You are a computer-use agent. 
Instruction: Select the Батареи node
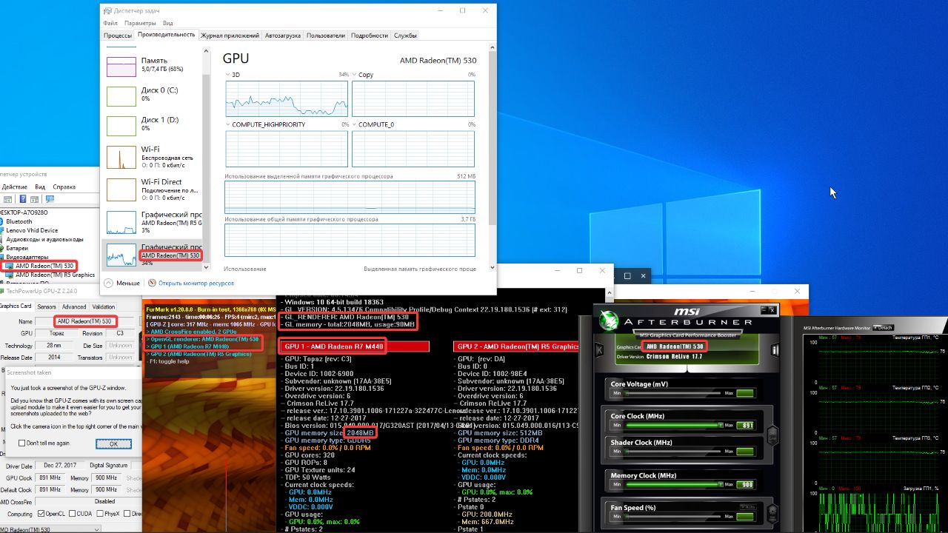click(19, 248)
